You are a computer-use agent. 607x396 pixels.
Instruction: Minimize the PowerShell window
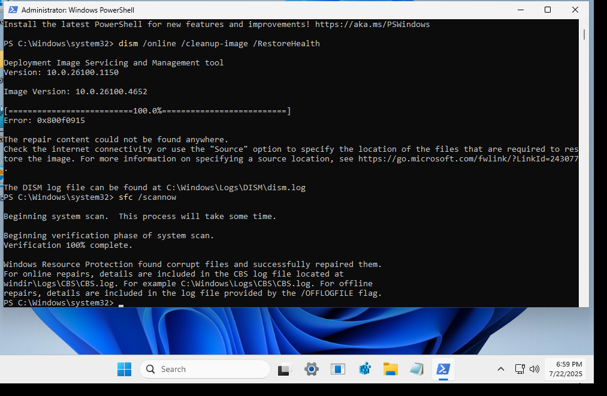pos(521,10)
